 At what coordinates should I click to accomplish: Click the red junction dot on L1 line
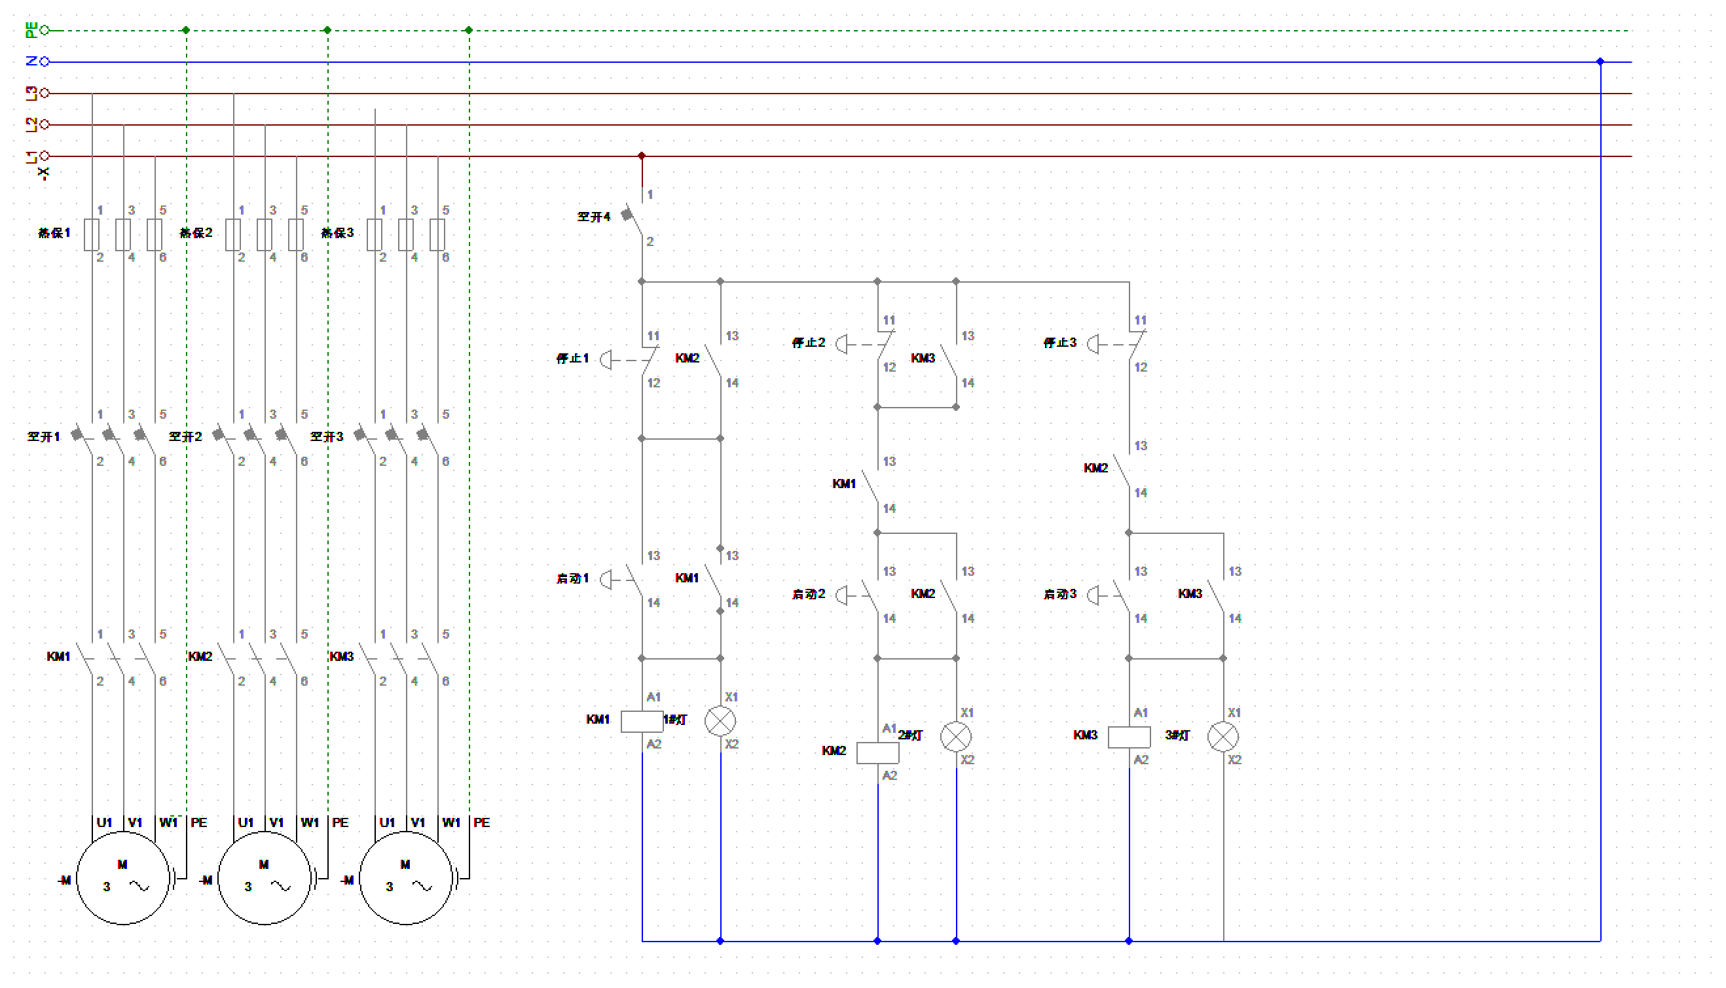pos(642,155)
